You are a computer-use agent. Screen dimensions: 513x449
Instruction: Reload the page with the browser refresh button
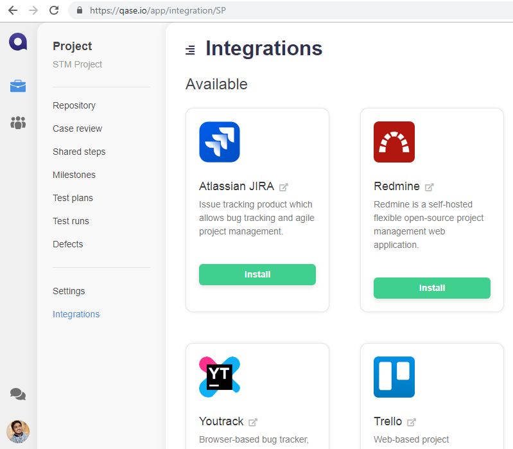click(x=54, y=10)
